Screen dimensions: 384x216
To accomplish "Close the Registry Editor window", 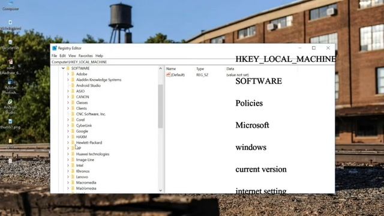I will coord(328,48).
